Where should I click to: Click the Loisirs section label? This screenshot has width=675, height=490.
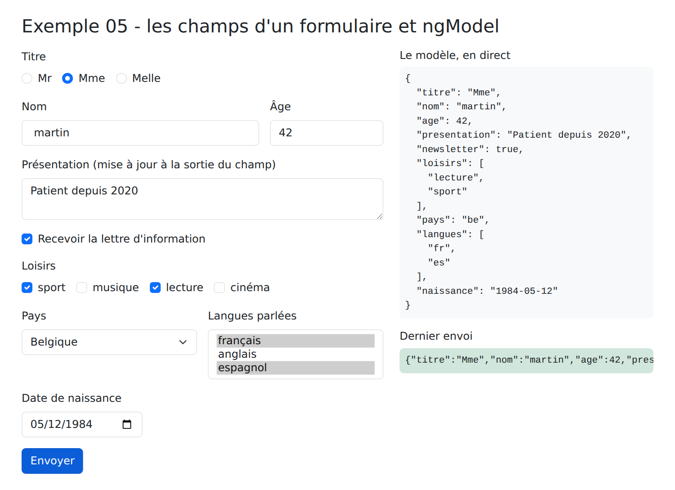[39, 266]
